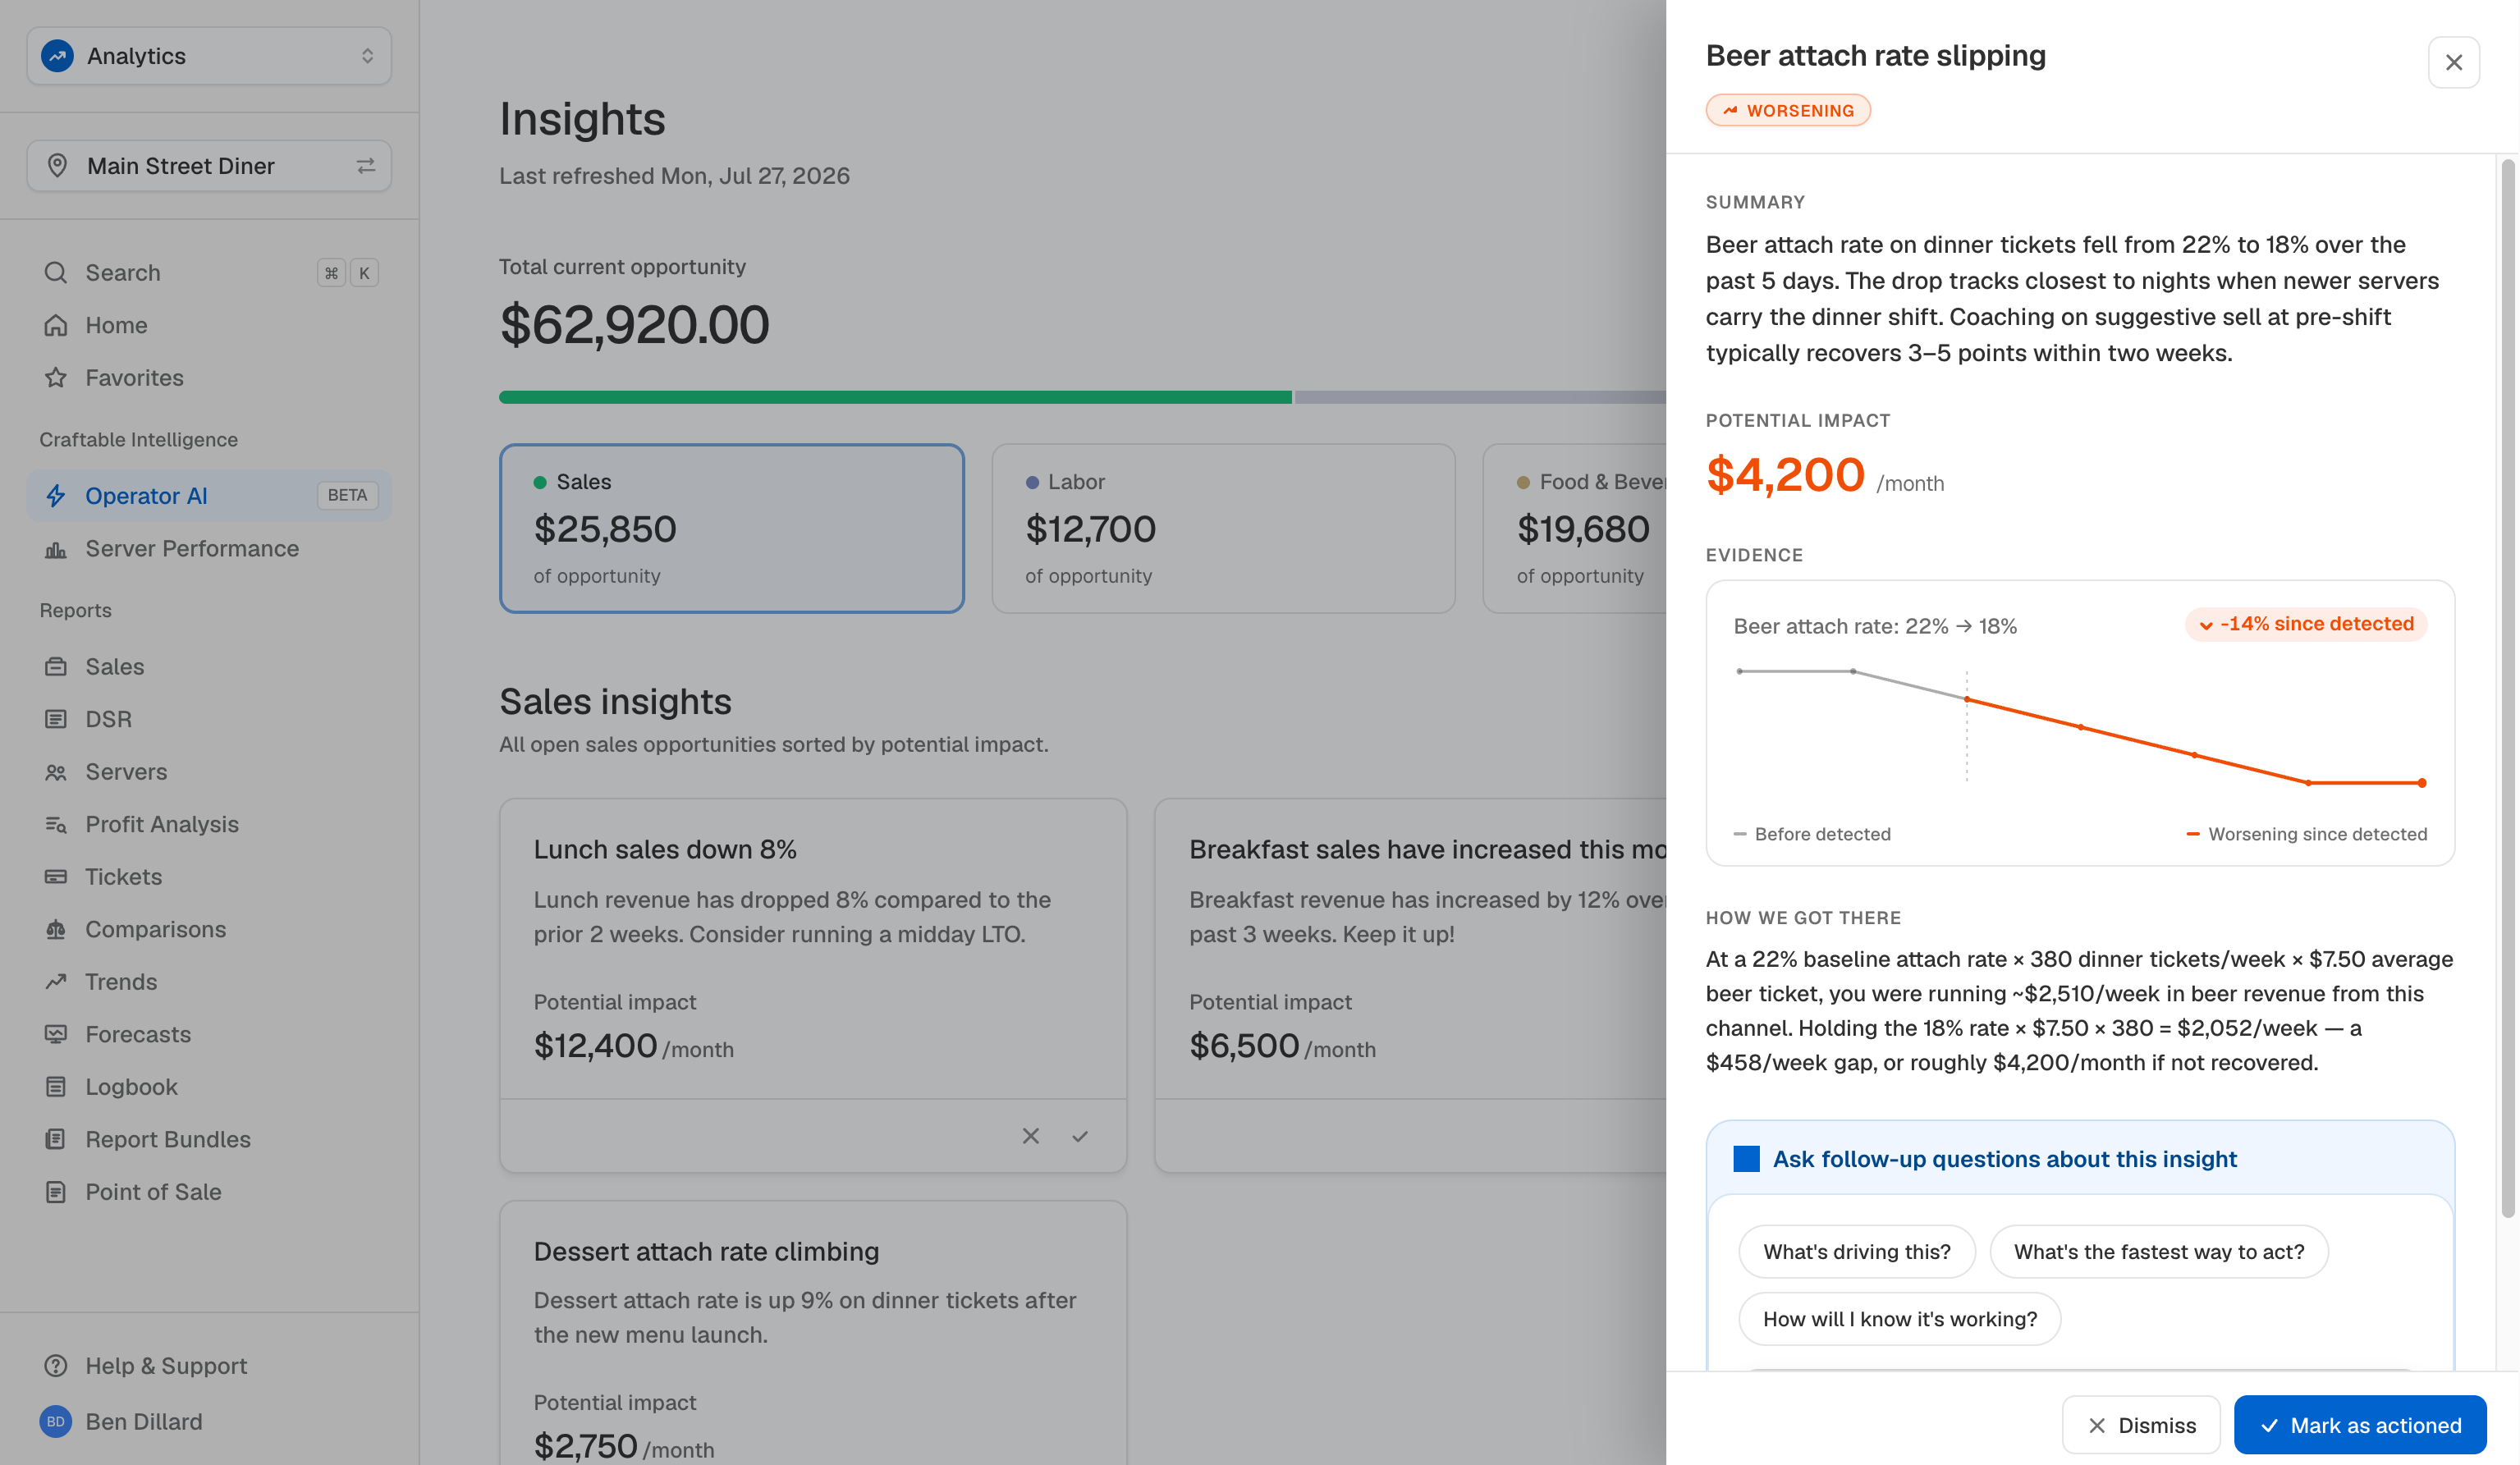
Task: Open Ben Dillard profile
Action: click(x=209, y=1422)
